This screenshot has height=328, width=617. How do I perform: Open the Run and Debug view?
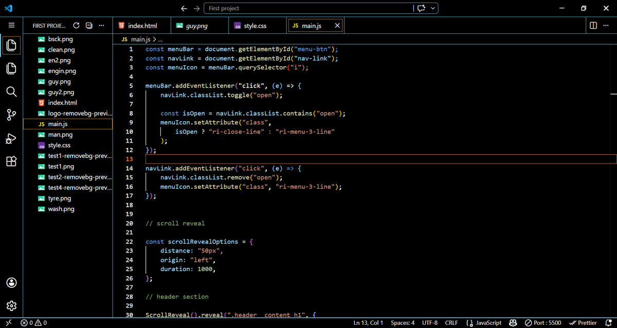tap(11, 139)
